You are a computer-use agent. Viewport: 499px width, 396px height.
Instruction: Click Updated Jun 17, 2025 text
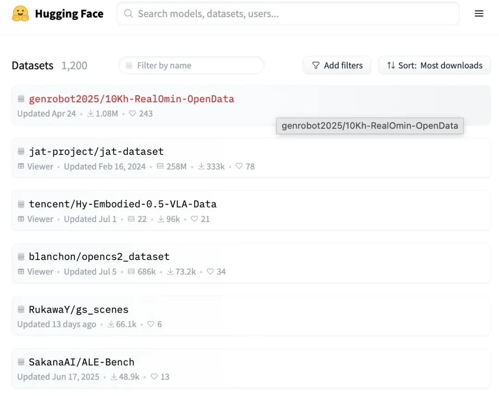coord(58,377)
